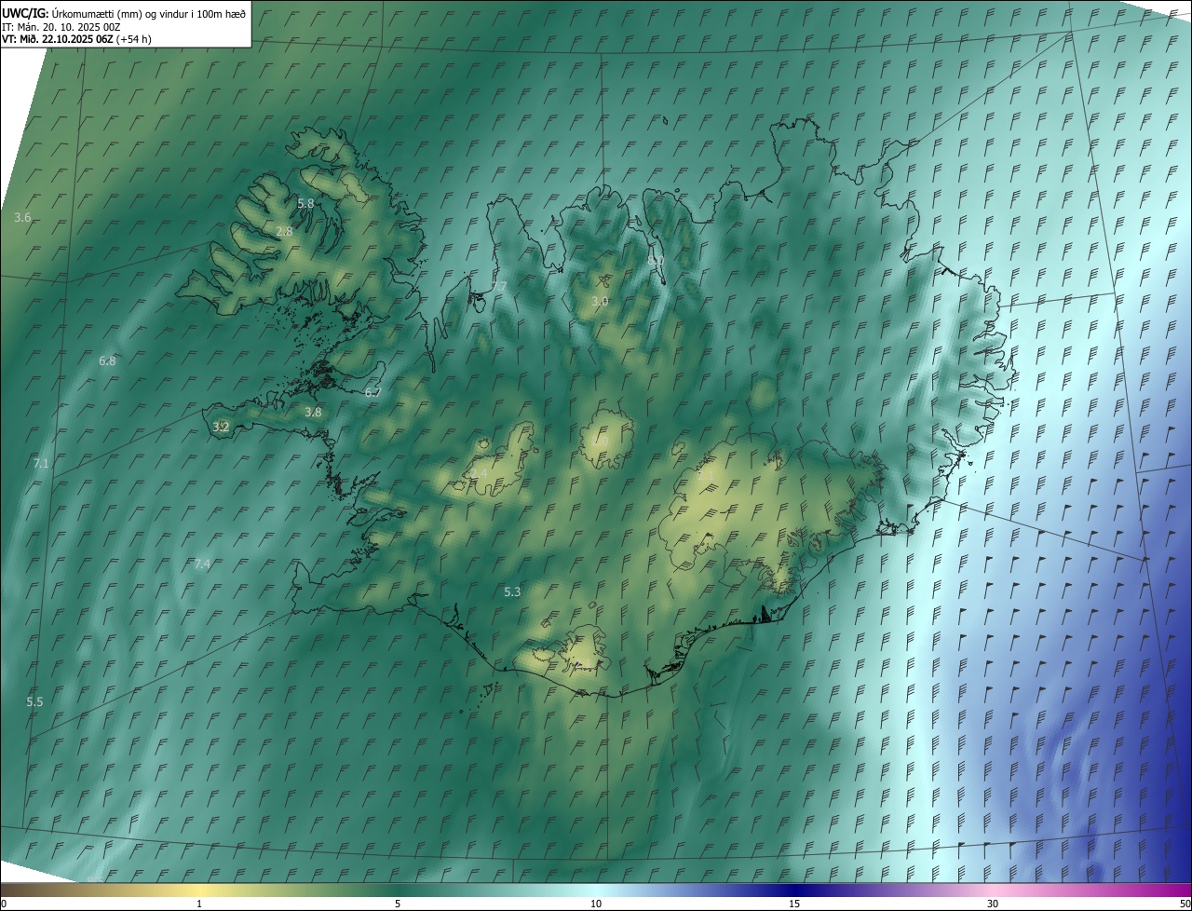Pick the yellow segment of the color bar
1192x911 pixels.
tap(199, 890)
